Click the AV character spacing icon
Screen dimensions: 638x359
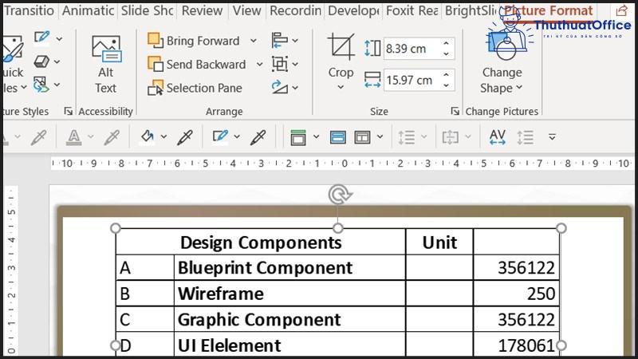click(x=497, y=137)
